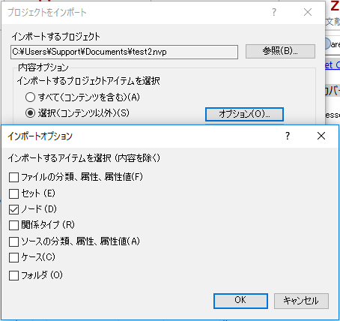Open the オプション(O)... button
Viewport: 340px width, 321px height.
pyautogui.click(x=244, y=114)
